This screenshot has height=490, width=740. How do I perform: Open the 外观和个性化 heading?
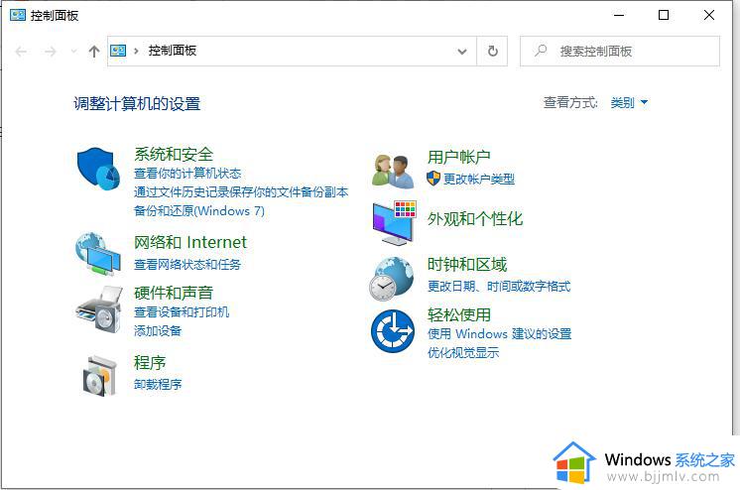click(x=475, y=218)
